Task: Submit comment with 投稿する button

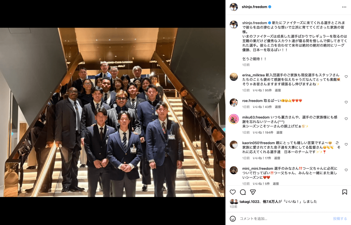Action: tap(340, 219)
